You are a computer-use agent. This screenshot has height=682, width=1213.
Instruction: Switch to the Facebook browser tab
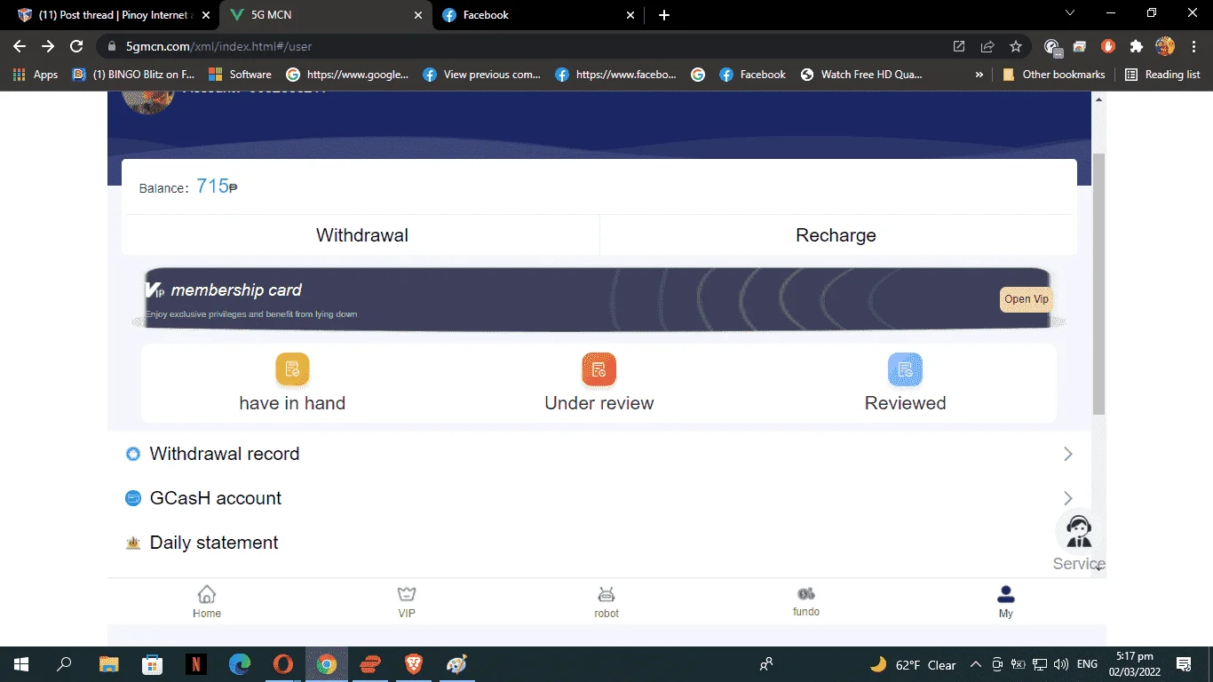539,15
